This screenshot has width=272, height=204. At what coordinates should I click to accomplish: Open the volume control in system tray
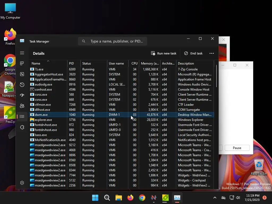pyautogui.click(x=238, y=198)
